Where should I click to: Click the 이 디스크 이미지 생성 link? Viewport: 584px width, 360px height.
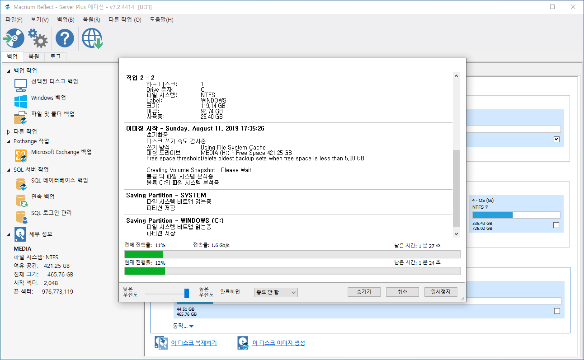point(278,343)
